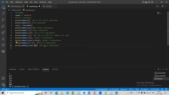
Task: Open the Help menu
Action: (x=50, y=2)
